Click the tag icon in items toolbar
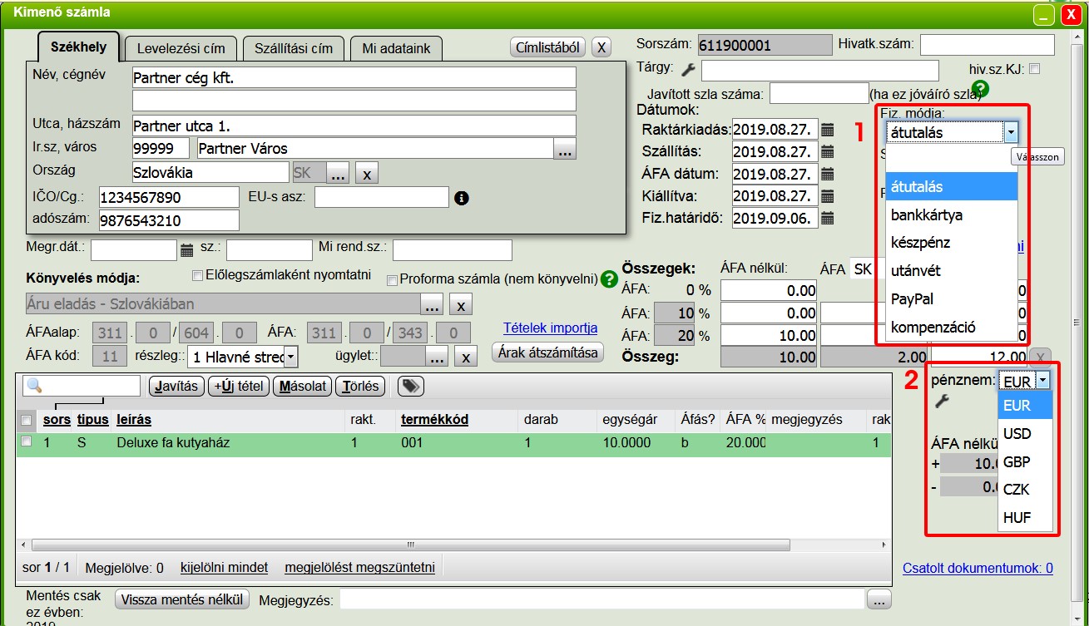The width and height of the screenshot is (1089, 626). (x=411, y=386)
